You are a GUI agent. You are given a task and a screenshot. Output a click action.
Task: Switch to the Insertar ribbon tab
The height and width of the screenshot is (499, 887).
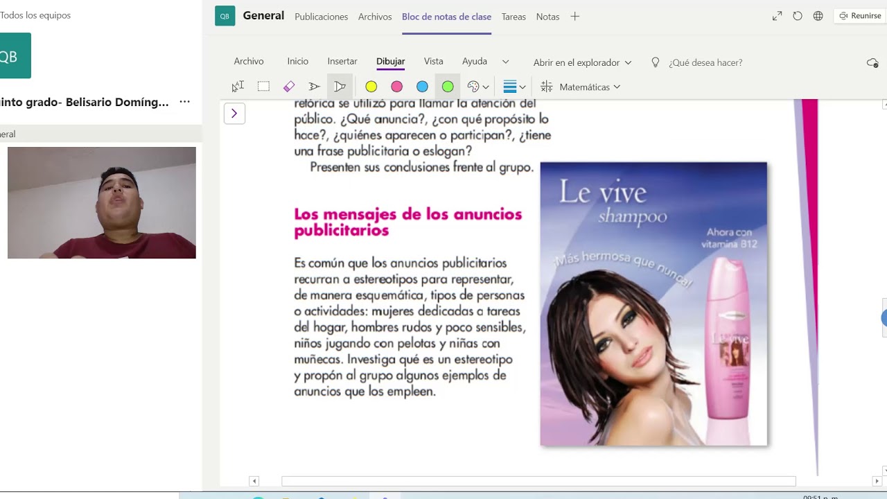342,62
